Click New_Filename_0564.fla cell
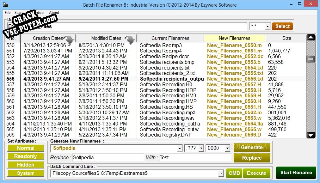The image size is (320, 183). (235, 124)
